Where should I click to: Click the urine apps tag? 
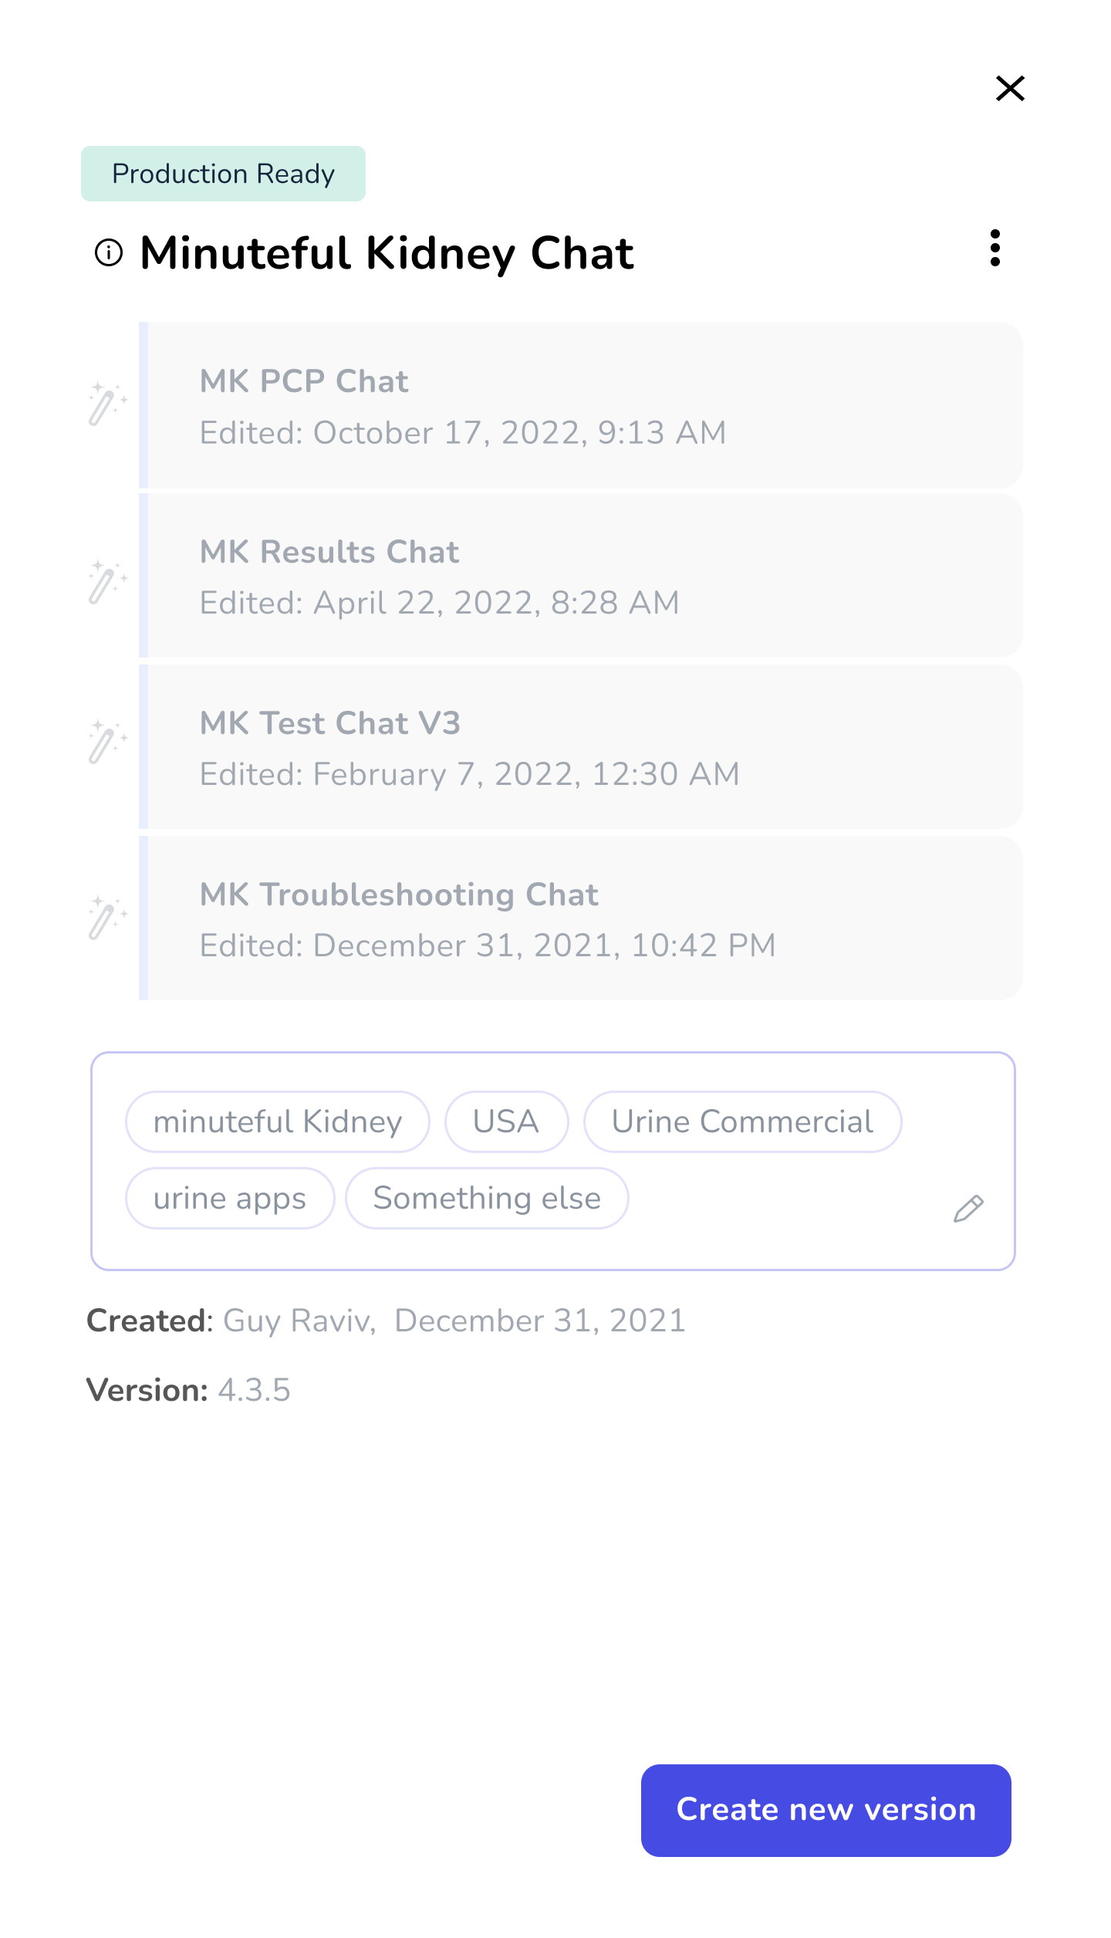click(x=230, y=1198)
